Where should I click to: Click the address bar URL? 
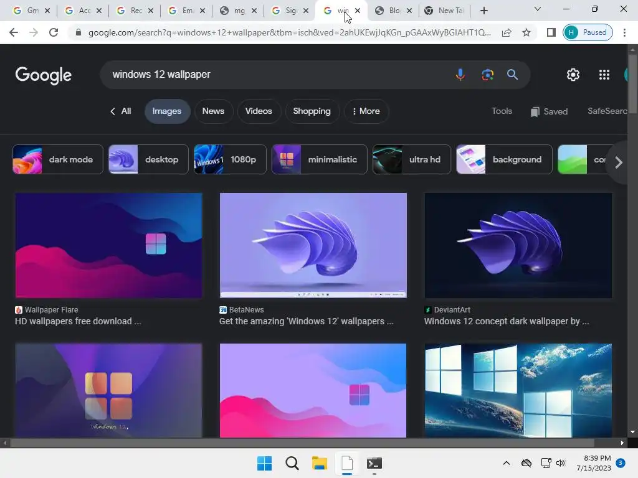[x=289, y=32]
